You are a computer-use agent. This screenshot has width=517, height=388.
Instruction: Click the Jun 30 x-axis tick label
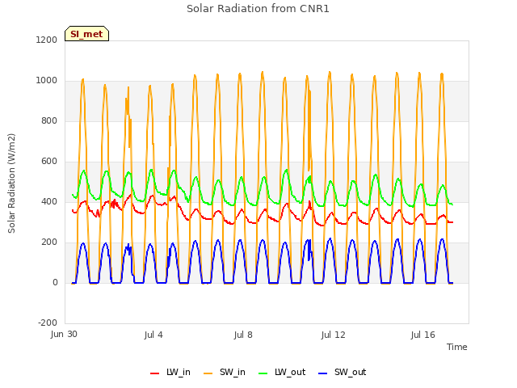coord(64,334)
